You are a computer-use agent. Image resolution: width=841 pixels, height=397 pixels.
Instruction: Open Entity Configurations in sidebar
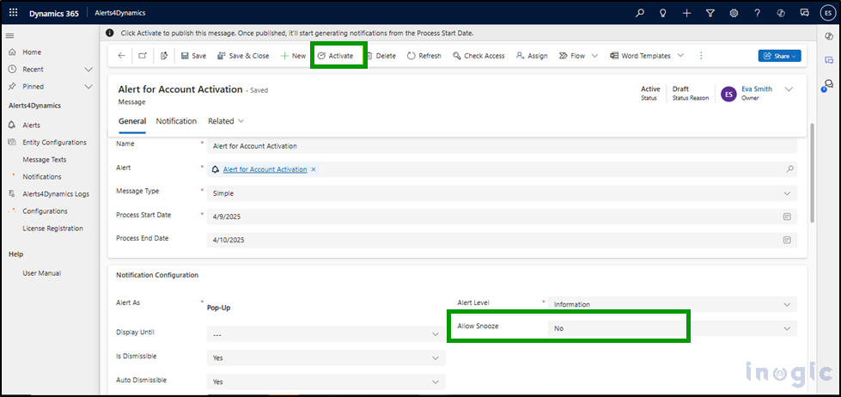[54, 143]
